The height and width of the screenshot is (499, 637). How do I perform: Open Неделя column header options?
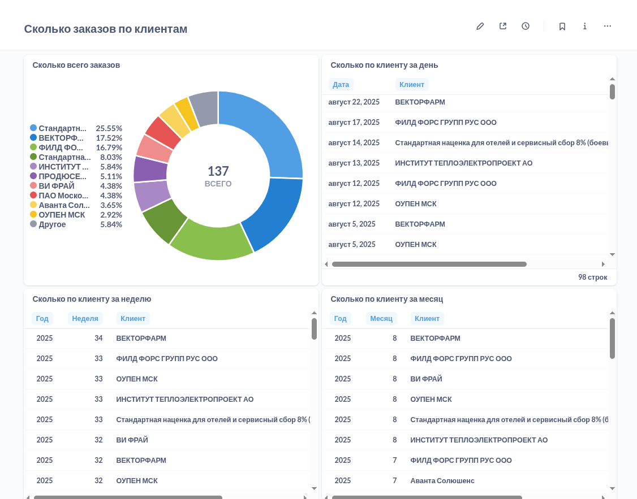coord(85,319)
